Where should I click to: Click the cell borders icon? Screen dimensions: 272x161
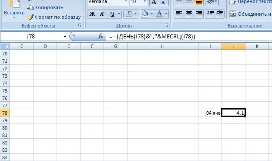click(128, 14)
